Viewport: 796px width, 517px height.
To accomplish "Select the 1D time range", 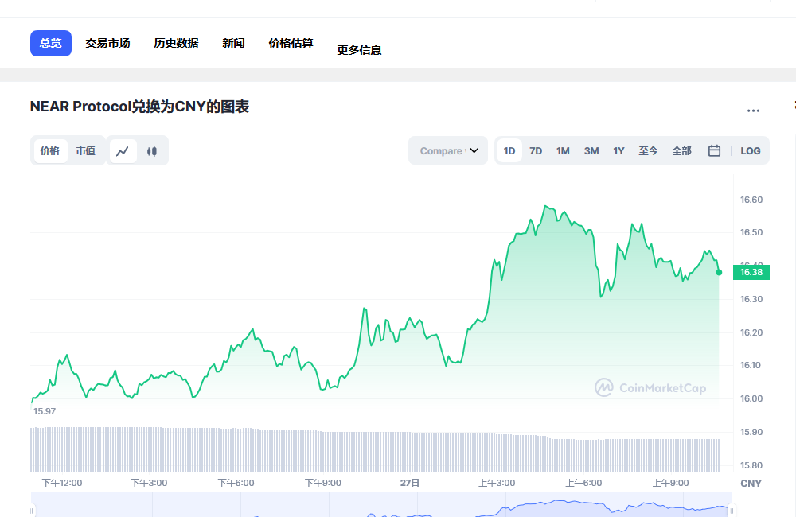I will coord(509,150).
